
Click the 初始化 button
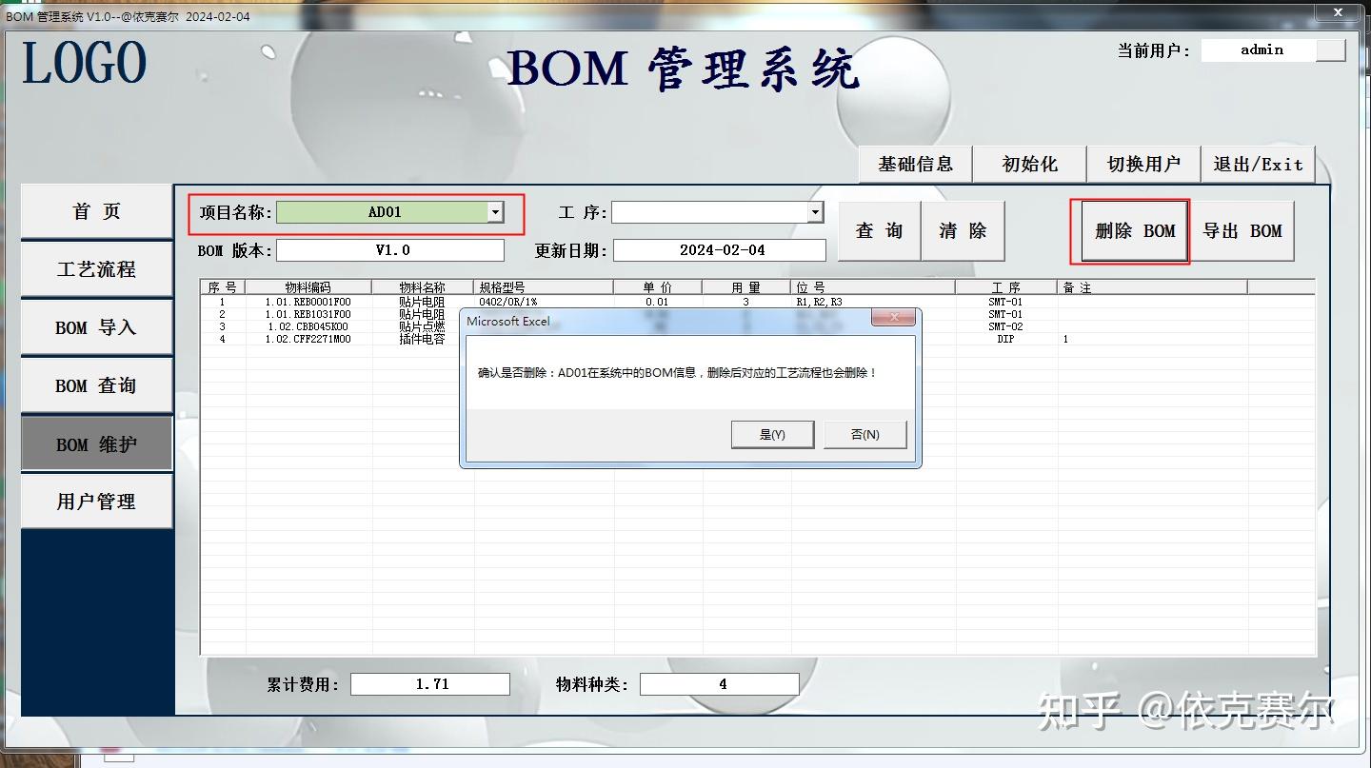click(x=1028, y=164)
